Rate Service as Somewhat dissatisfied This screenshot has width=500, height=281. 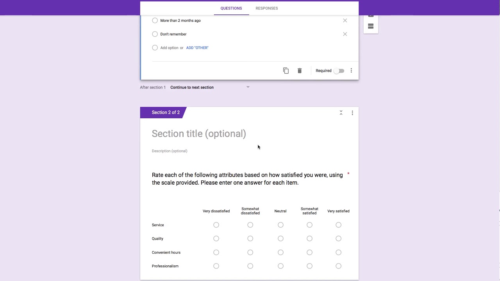[250, 225]
